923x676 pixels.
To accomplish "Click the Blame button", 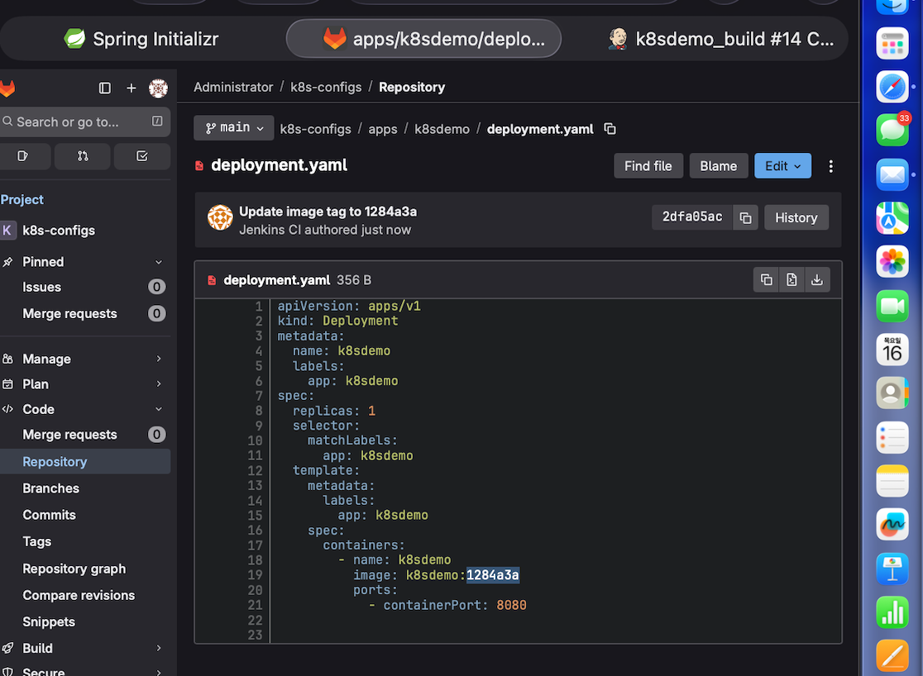I will (718, 166).
